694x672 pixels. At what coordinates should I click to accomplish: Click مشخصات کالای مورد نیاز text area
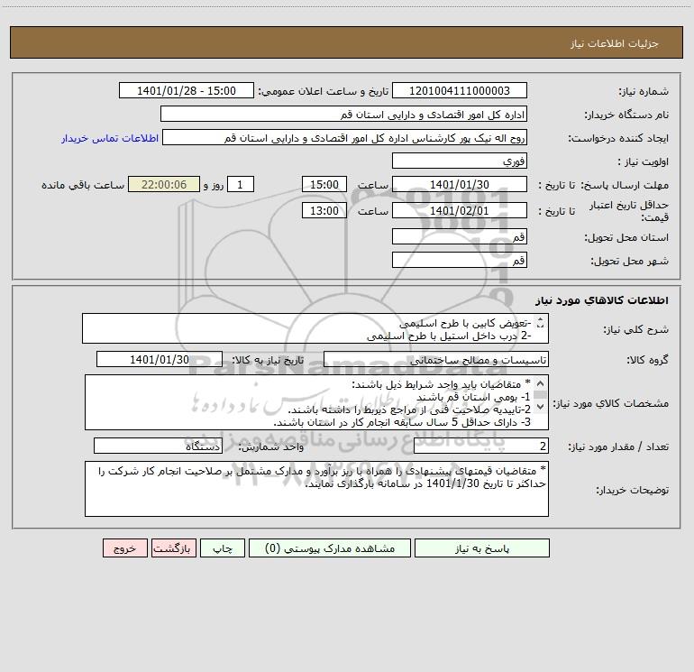(x=316, y=402)
